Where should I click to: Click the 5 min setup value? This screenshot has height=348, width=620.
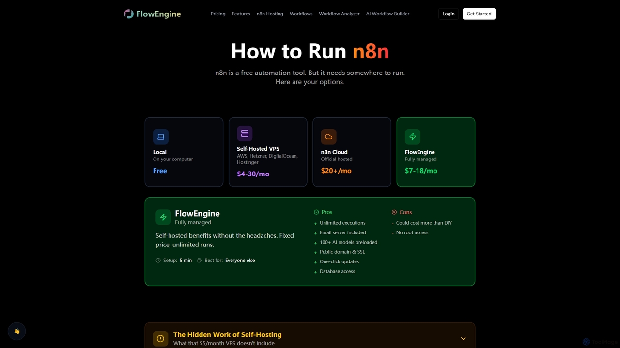coord(186,261)
